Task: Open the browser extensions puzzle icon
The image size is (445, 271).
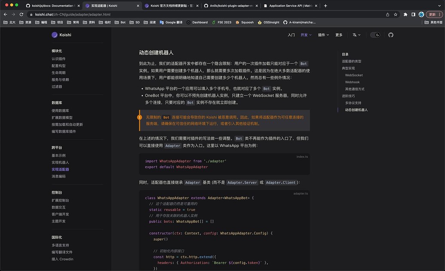Action: tap(405, 14)
